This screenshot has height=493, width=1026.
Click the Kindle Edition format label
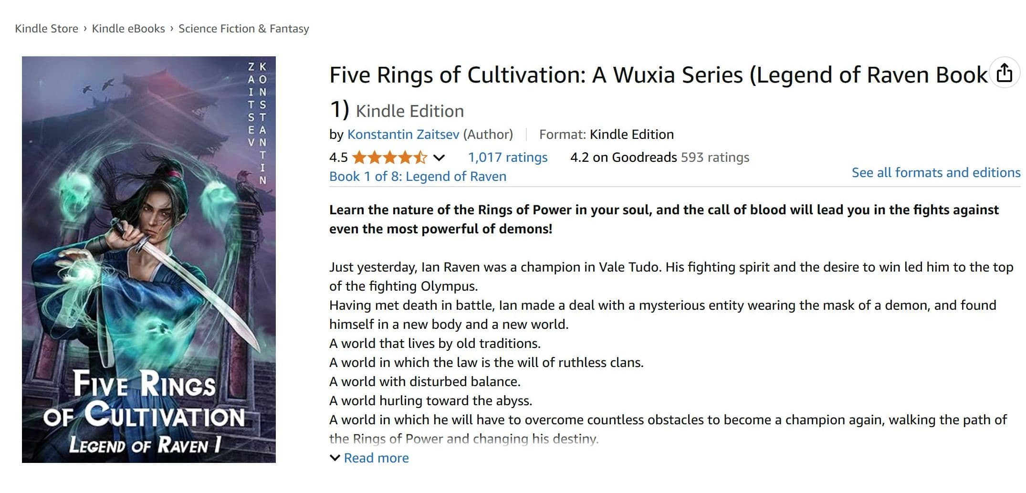(631, 135)
